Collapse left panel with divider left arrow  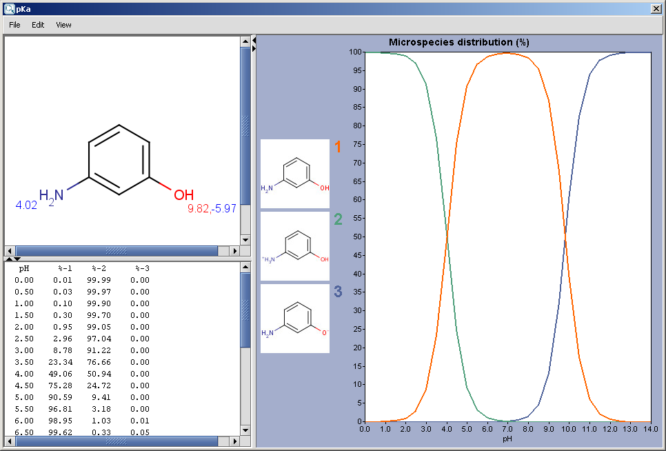(x=254, y=41)
